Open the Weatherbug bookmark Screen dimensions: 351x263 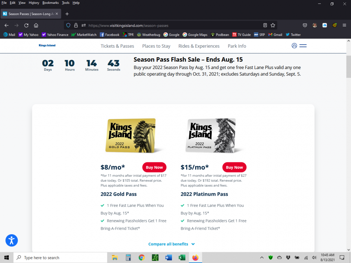(x=148, y=35)
